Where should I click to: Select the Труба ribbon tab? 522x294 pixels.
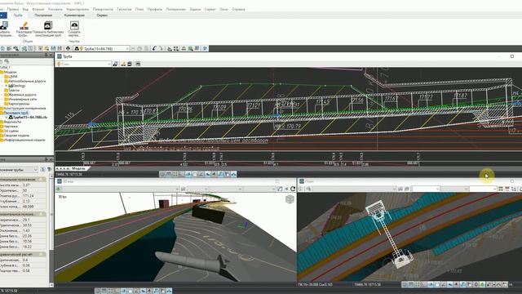(x=18, y=16)
